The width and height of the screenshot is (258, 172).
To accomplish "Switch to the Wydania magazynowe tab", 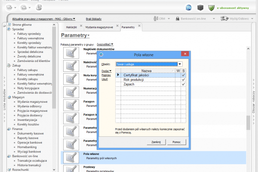I will point(99,27).
